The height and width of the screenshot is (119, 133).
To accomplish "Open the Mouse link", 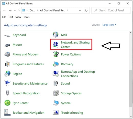I will point(17,45).
